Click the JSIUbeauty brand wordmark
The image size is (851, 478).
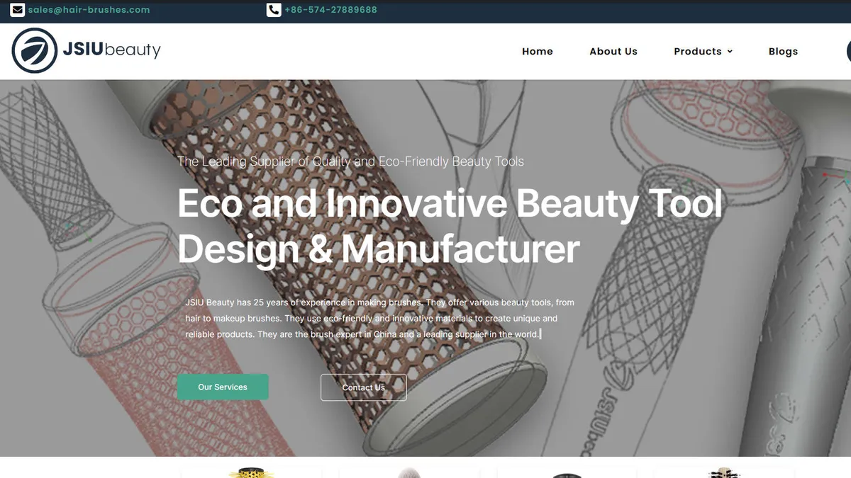pyautogui.click(x=112, y=50)
